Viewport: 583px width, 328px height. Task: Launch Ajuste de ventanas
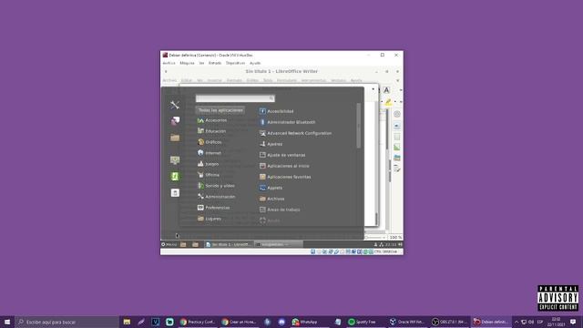click(x=282, y=155)
